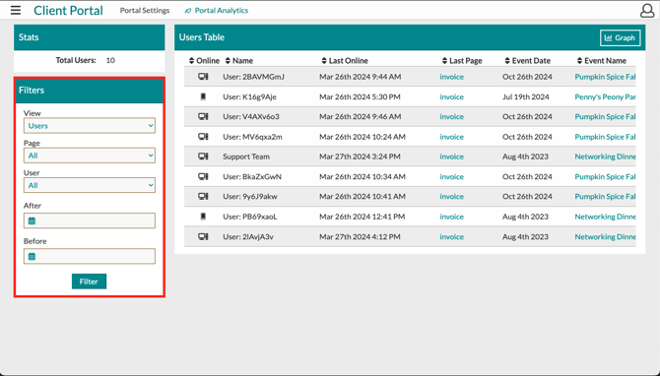Open invoice link for User: K16g9Aje

click(x=451, y=96)
